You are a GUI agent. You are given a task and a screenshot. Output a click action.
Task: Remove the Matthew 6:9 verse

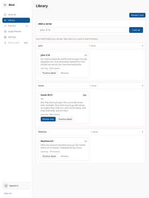pos(65,156)
